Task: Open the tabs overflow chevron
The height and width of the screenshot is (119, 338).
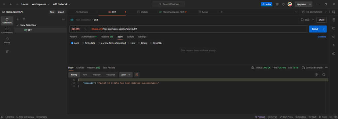Action: click(296, 12)
